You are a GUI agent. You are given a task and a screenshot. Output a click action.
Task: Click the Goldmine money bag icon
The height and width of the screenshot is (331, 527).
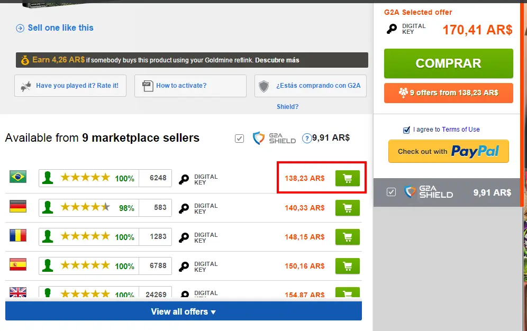[x=25, y=60]
